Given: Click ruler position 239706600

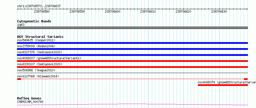Looking at the screenshot, I should [113, 12].
